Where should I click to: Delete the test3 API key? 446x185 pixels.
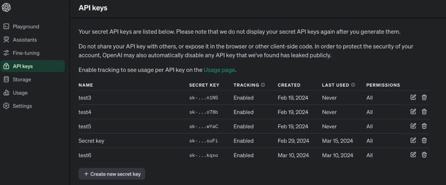(x=424, y=97)
